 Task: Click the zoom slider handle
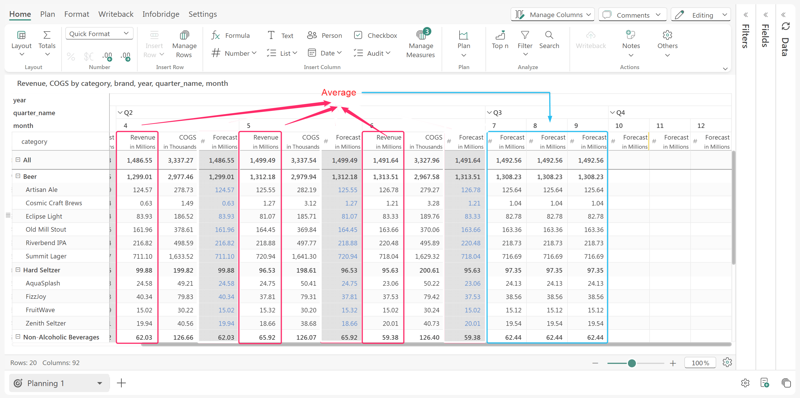[631, 363]
